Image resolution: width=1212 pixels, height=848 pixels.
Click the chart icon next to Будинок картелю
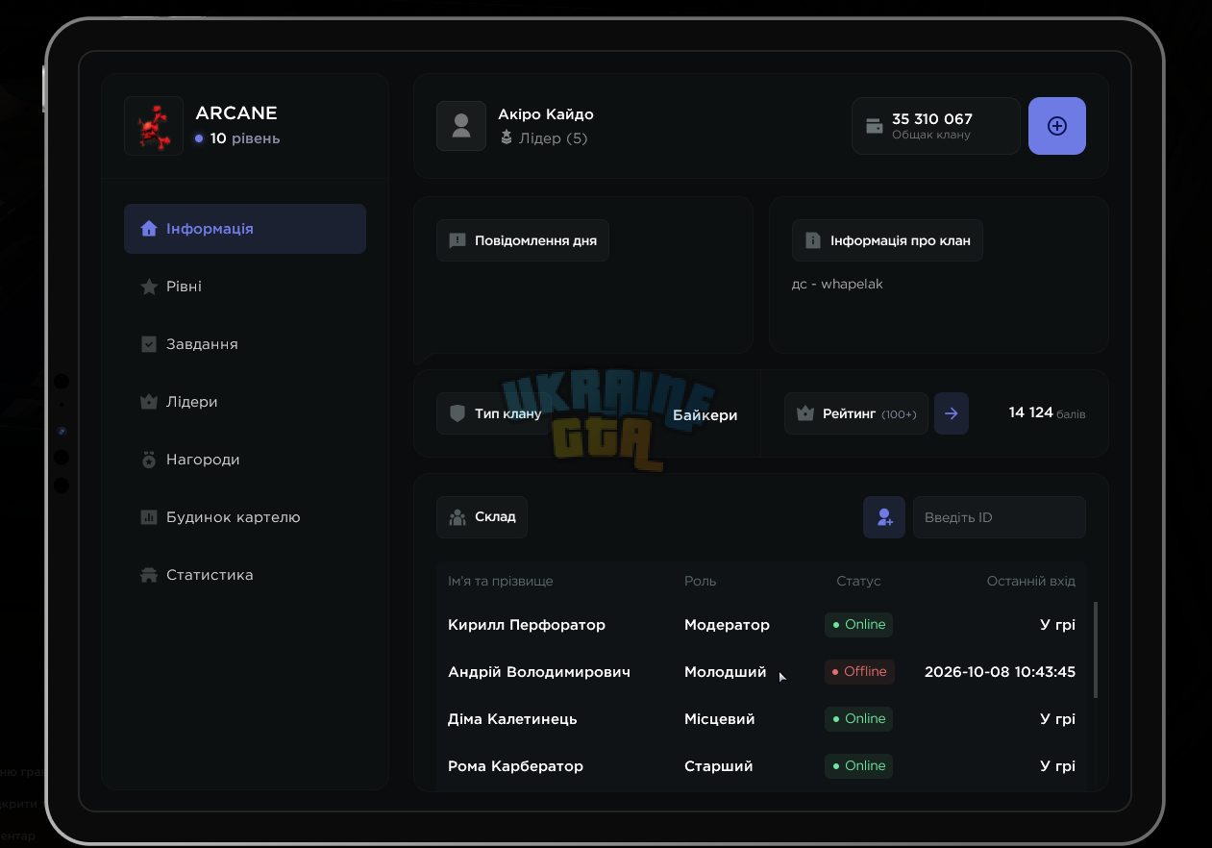pos(149,517)
